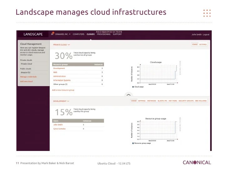This screenshot has width=228, height=171.
Task: Click the alert notification icon beside Onward, Inc.
Action: point(52,34)
